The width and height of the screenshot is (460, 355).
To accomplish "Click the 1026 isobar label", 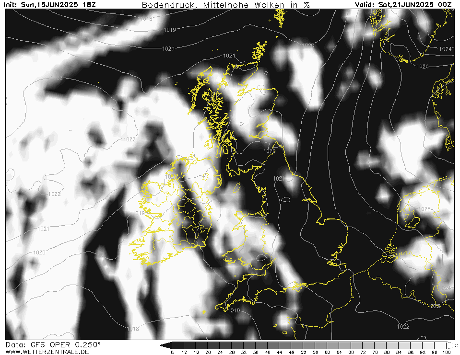I will point(423,67).
